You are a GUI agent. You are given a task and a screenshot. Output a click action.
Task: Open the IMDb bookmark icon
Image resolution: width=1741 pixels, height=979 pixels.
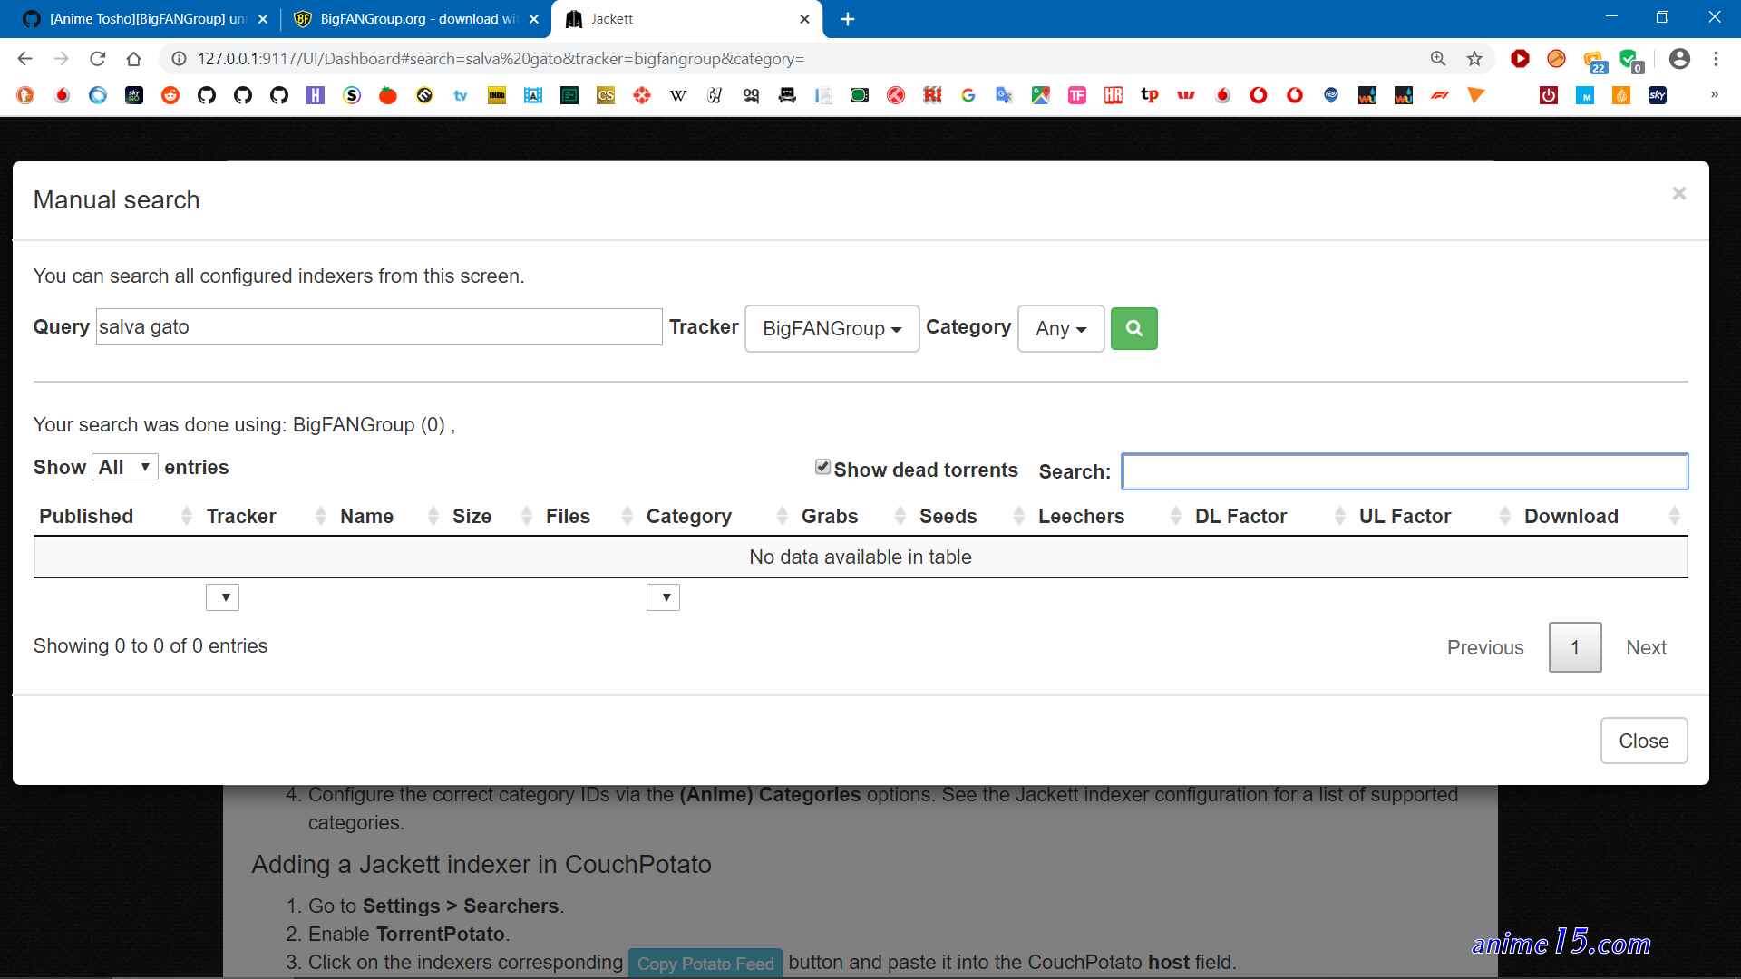(x=497, y=95)
